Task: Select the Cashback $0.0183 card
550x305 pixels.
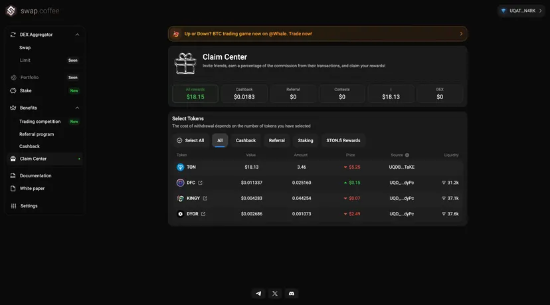Action: point(244,94)
